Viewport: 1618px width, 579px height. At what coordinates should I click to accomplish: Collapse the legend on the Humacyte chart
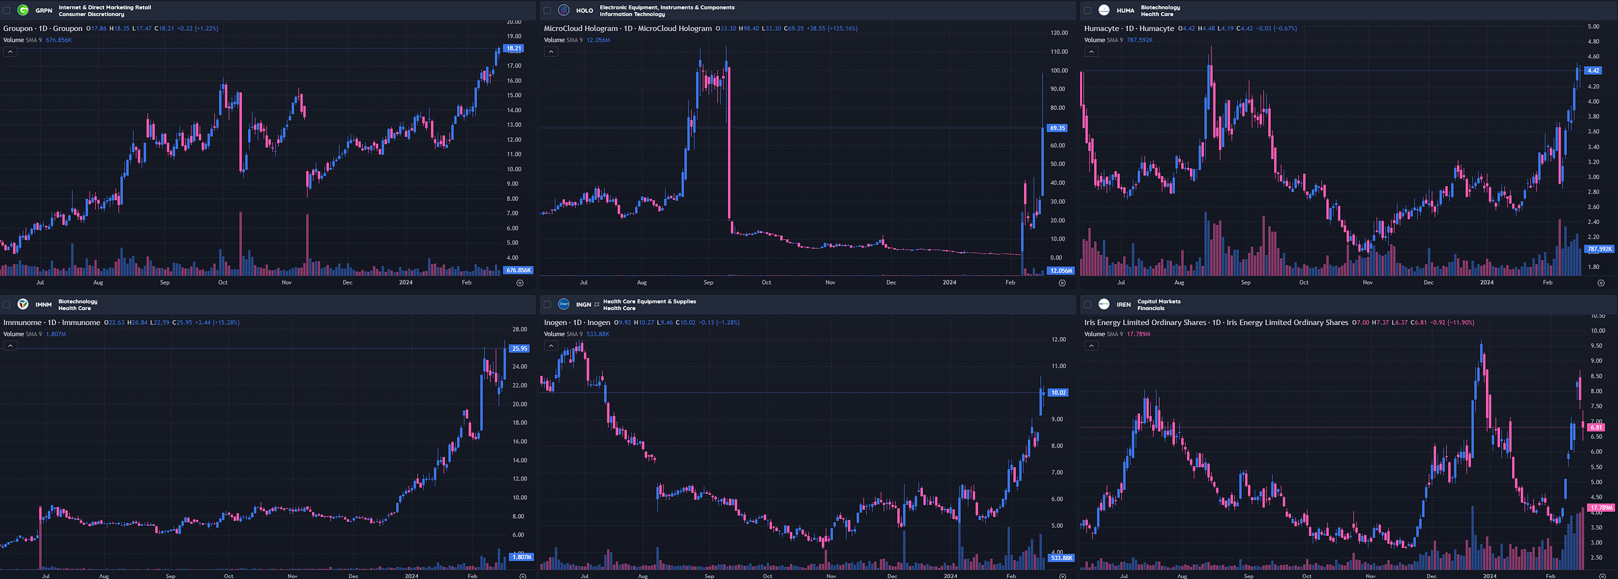pos(1091,52)
